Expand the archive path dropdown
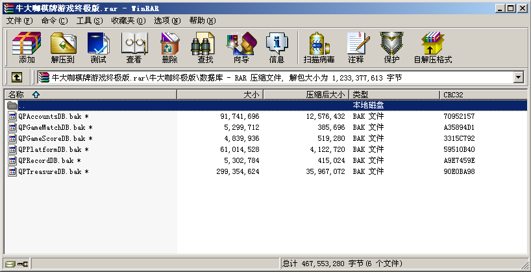Viewport: 531px width, 272px height. (x=518, y=77)
